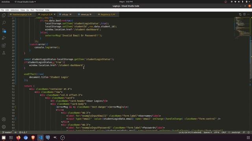
Task: Click the Ln 26, Col 34 cursor position
Action: tap(190, 132)
